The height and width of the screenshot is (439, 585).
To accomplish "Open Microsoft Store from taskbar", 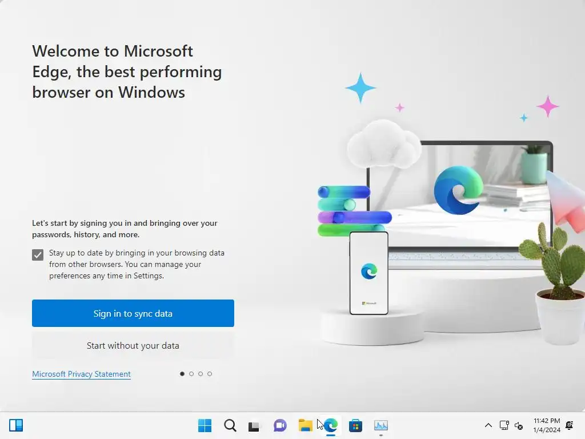I will pos(355,425).
